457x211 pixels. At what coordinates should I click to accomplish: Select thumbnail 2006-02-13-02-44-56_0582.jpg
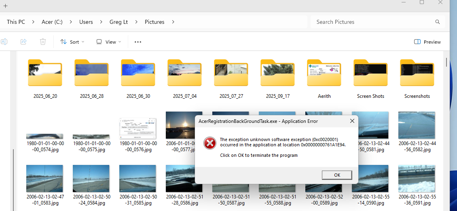coord(417,125)
